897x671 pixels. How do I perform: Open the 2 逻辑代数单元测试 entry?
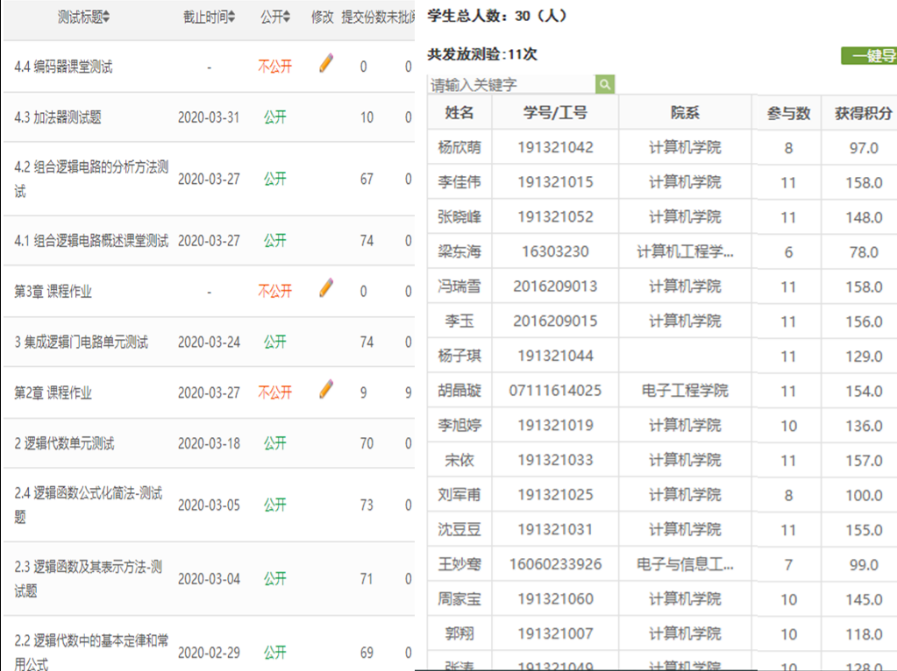pos(64,443)
